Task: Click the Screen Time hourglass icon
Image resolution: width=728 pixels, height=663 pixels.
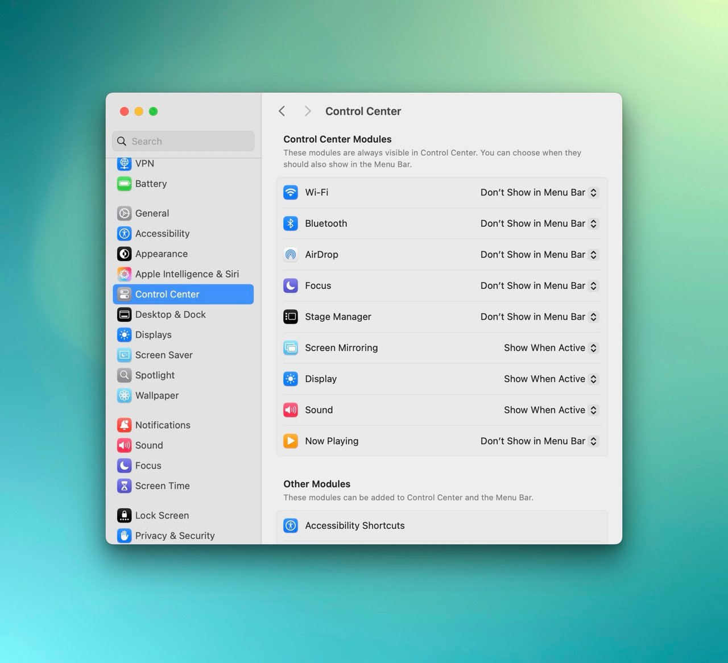Action: (125, 486)
